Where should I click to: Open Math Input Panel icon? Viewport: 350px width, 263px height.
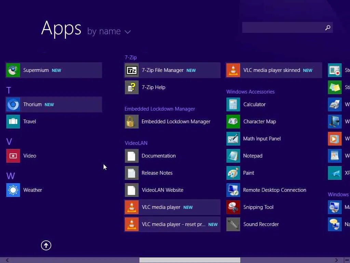click(233, 139)
